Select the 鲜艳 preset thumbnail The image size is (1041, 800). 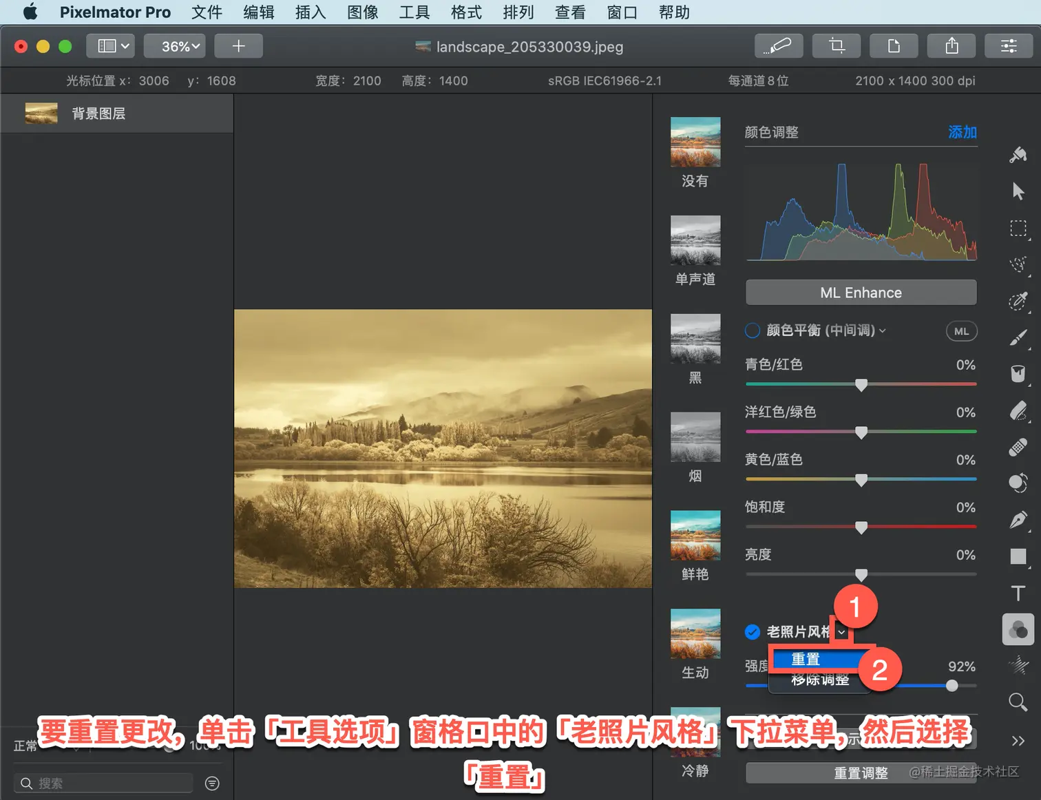point(695,535)
